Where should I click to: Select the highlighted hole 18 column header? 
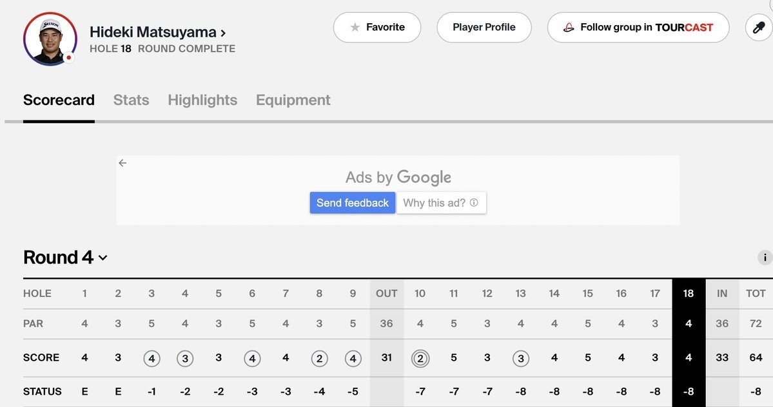tap(688, 294)
